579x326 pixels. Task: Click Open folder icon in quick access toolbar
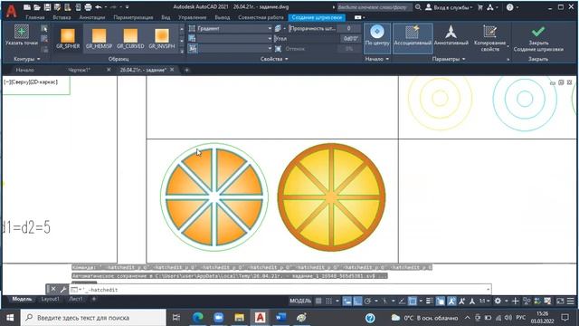click(37, 7)
